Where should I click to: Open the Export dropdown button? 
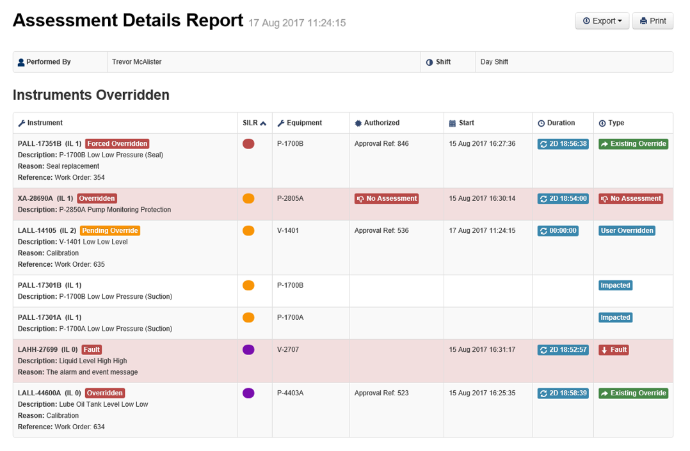tap(602, 21)
